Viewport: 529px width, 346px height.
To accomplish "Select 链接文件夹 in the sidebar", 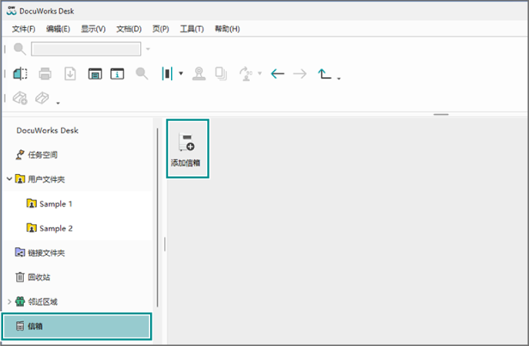I will click(x=45, y=253).
